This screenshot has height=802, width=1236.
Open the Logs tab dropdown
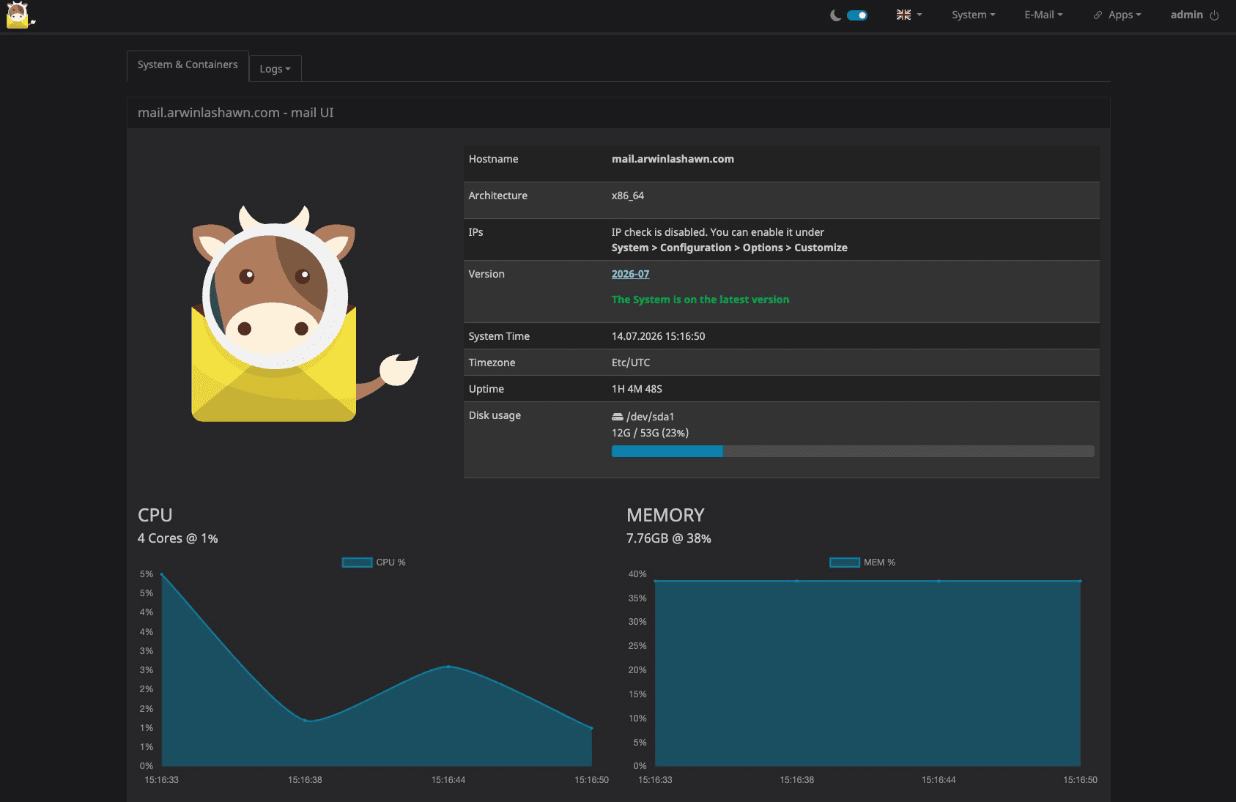pyautogui.click(x=275, y=69)
